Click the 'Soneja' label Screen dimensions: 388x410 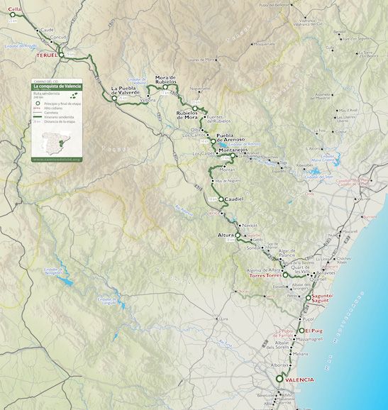254,248
